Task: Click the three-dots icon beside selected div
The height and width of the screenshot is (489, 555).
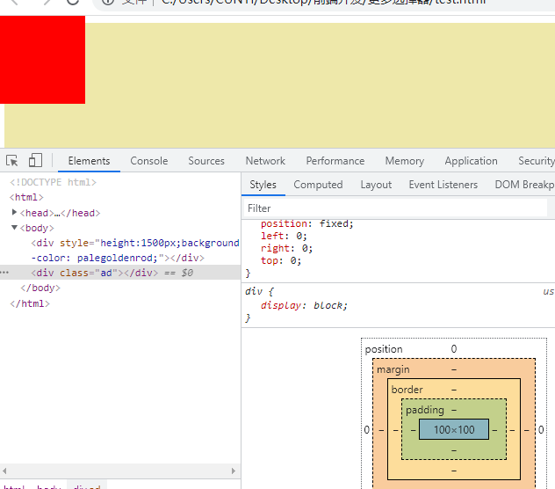Action: click(x=4, y=273)
